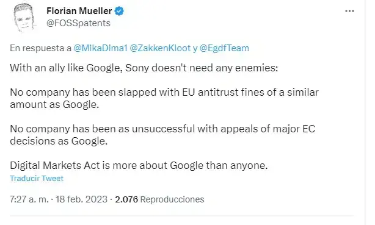This screenshot has height=225, width=375.
Task: Open the @MikaDima1 mention
Action: [100, 48]
